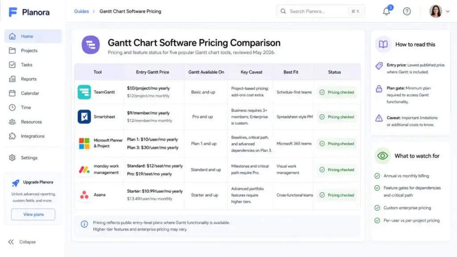
Task: Go to Tasks in the sidebar
Action: click(x=33, y=65)
